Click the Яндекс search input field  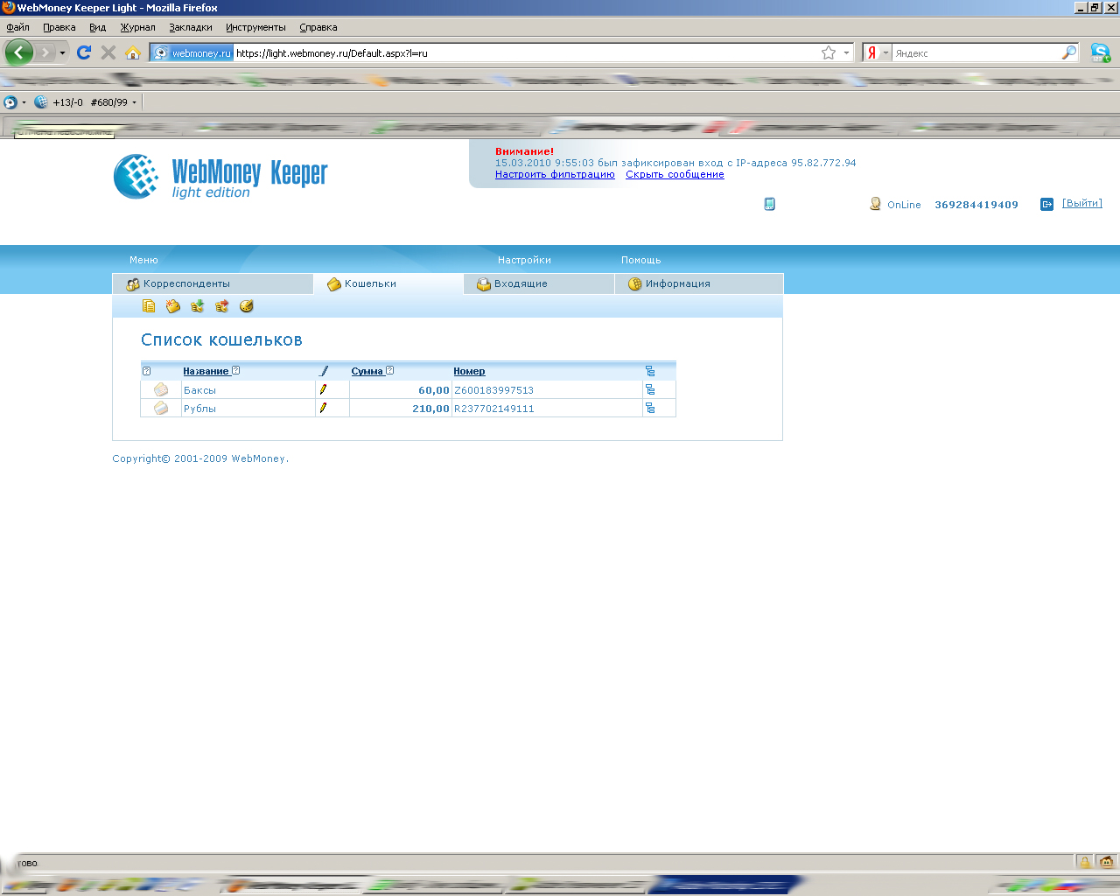976,52
